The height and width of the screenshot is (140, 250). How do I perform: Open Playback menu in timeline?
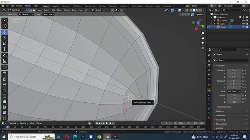tap(13, 123)
